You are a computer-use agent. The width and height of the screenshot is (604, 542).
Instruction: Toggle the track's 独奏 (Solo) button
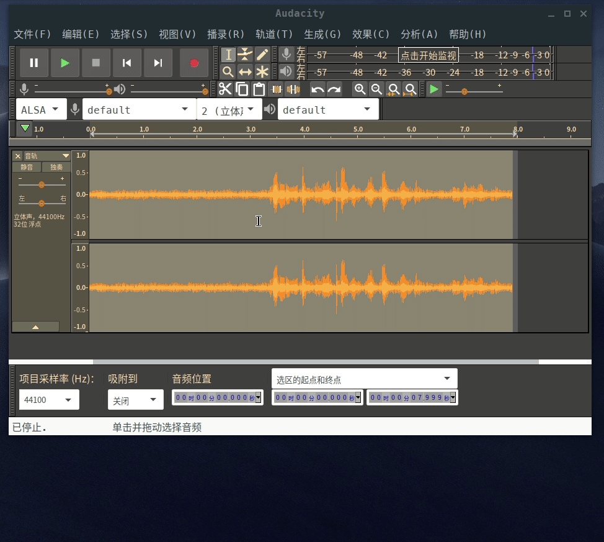pos(56,167)
